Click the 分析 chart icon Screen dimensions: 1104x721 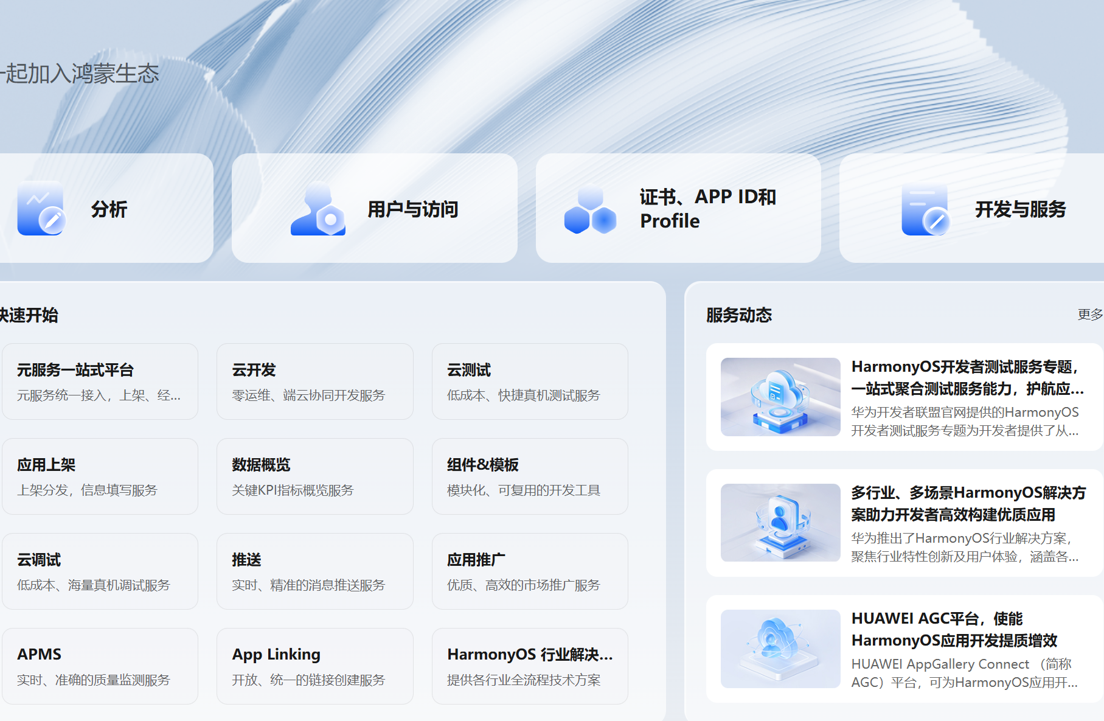pos(41,208)
